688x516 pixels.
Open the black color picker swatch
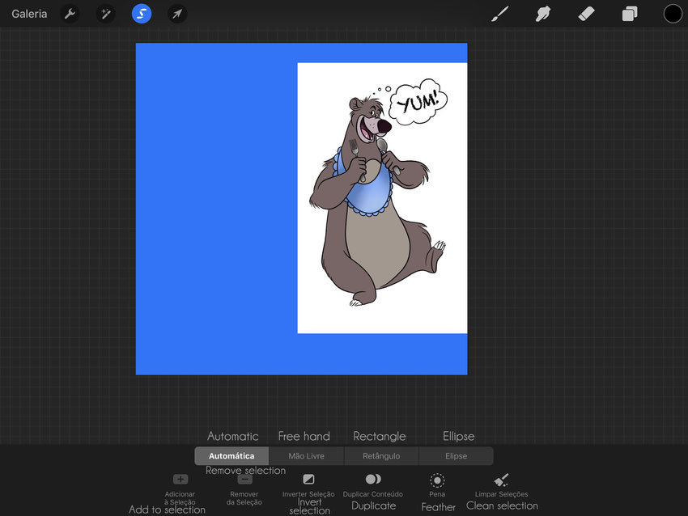[672, 14]
